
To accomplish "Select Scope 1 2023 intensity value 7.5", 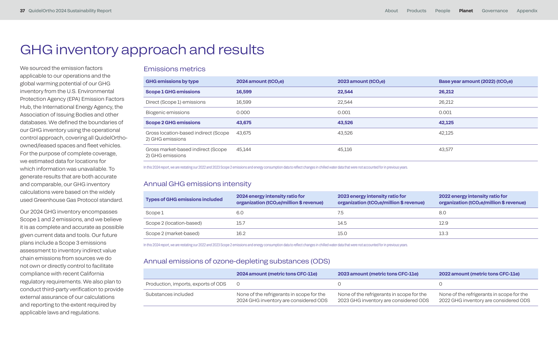I will 340,213.
